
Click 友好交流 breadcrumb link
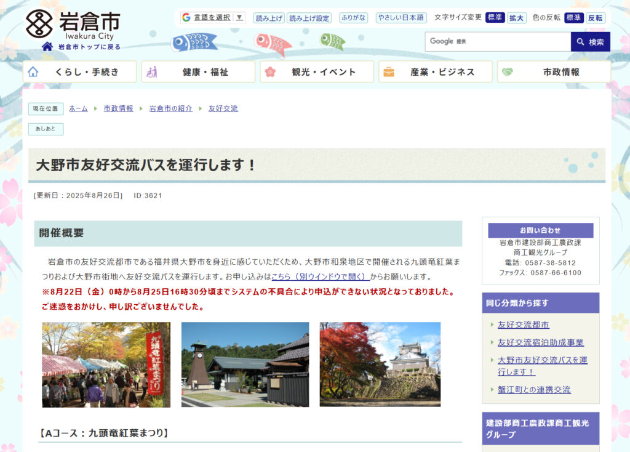coord(223,108)
